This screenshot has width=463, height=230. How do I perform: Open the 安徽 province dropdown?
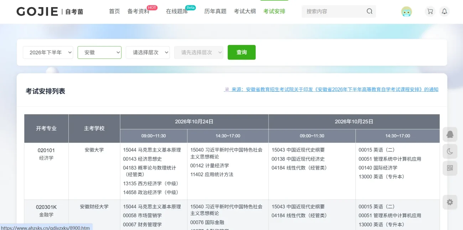[99, 52]
